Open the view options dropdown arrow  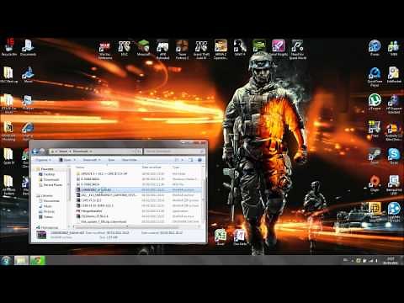(183, 160)
